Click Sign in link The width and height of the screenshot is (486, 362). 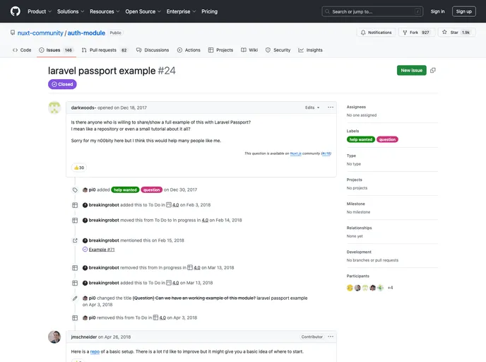pyautogui.click(x=437, y=11)
